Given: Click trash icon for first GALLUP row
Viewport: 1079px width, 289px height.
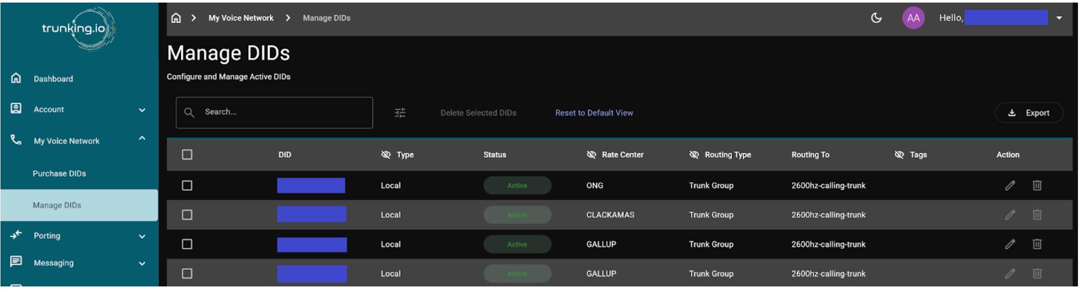Looking at the screenshot, I should click(x=1037, y=244).
